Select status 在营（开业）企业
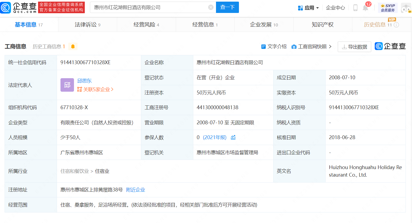412x223 pixels. pyautogui.click(x=215, y=77)
